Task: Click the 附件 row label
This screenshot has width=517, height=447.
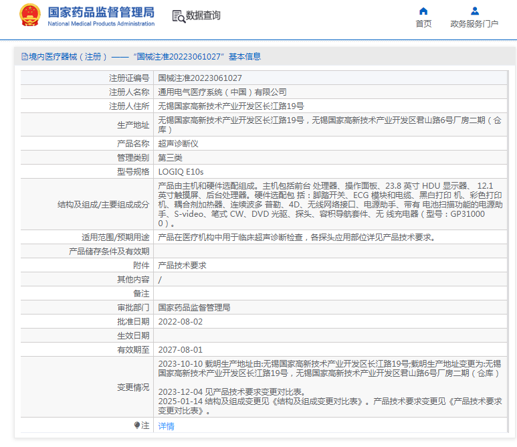Action: 141,266
